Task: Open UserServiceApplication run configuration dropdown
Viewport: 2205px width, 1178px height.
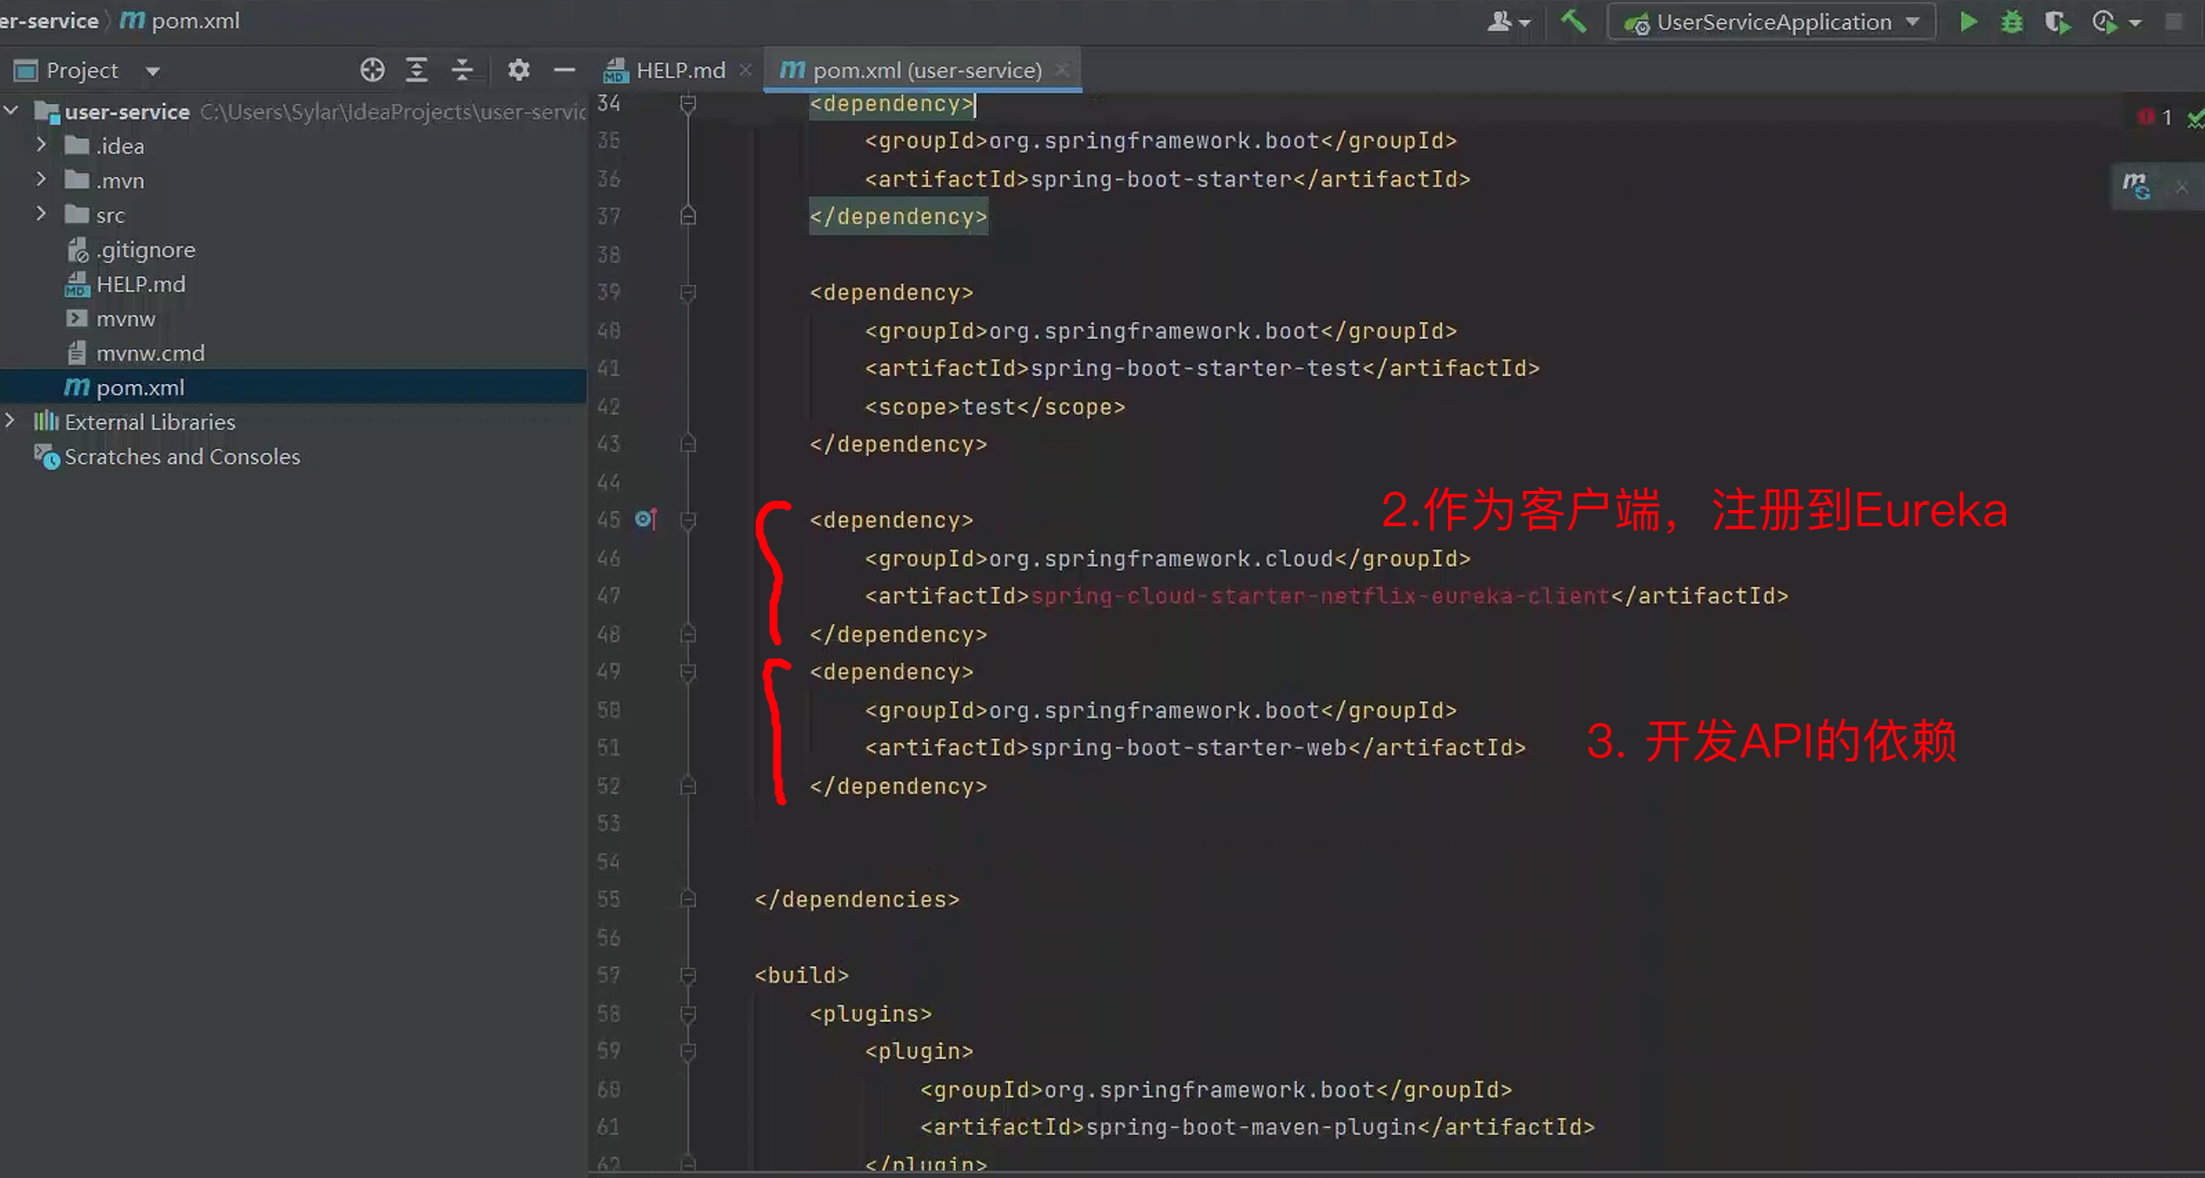Action: (x=1772, y=22)
